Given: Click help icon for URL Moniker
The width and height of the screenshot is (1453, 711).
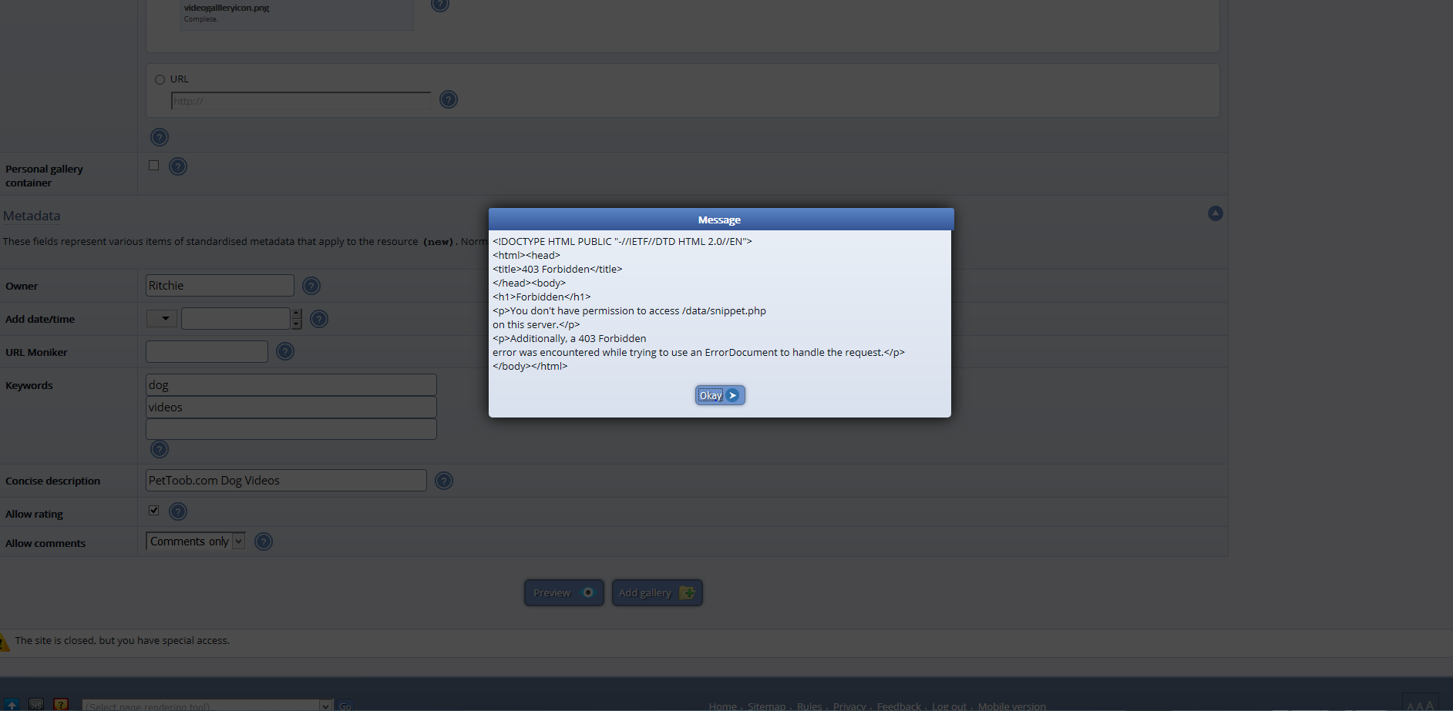Looking at the screenshot, I should [285, 352].
